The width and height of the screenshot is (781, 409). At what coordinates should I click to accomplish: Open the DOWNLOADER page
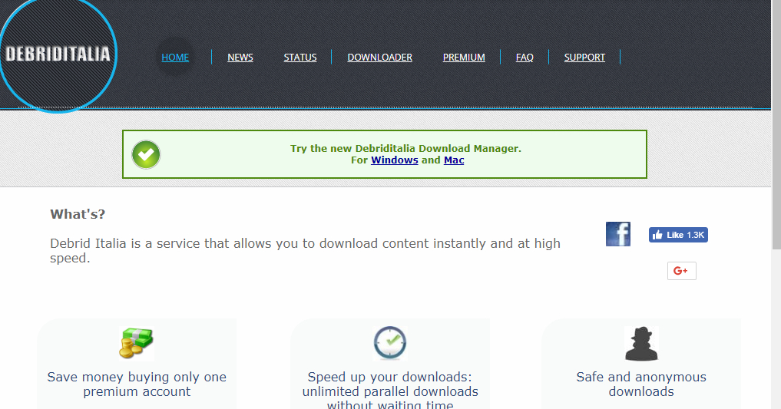(379, 58)
